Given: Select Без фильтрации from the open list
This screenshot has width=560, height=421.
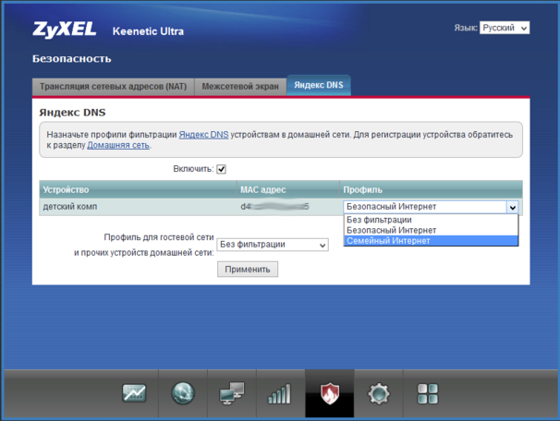Looking at the screenshot, I should click(x=431, y=220).
